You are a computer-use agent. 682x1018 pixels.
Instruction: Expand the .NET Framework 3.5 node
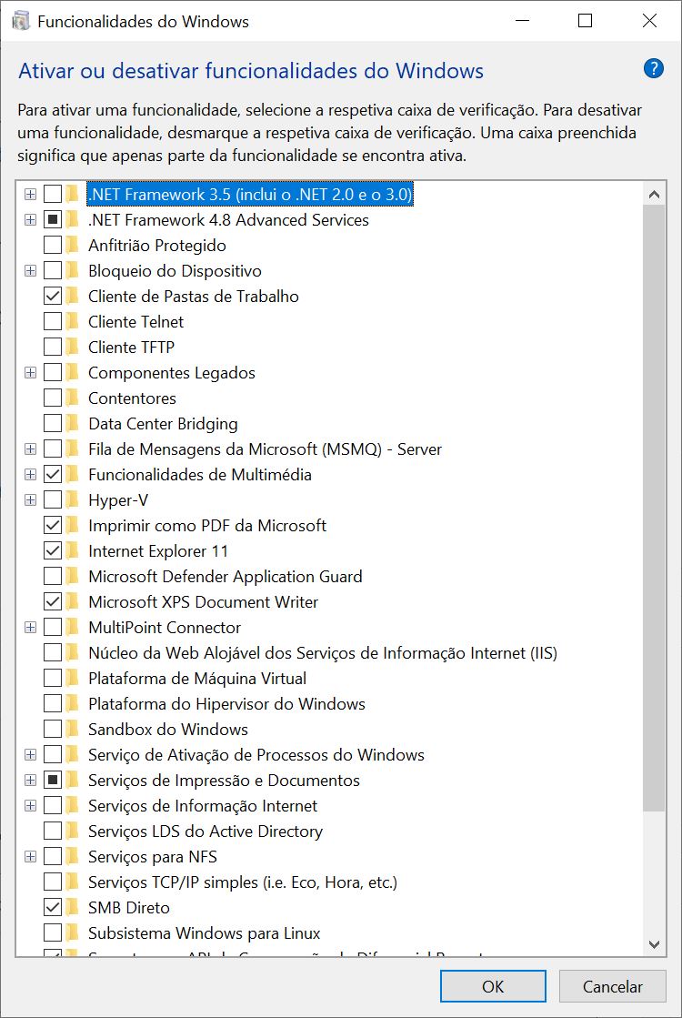point(30,194)
